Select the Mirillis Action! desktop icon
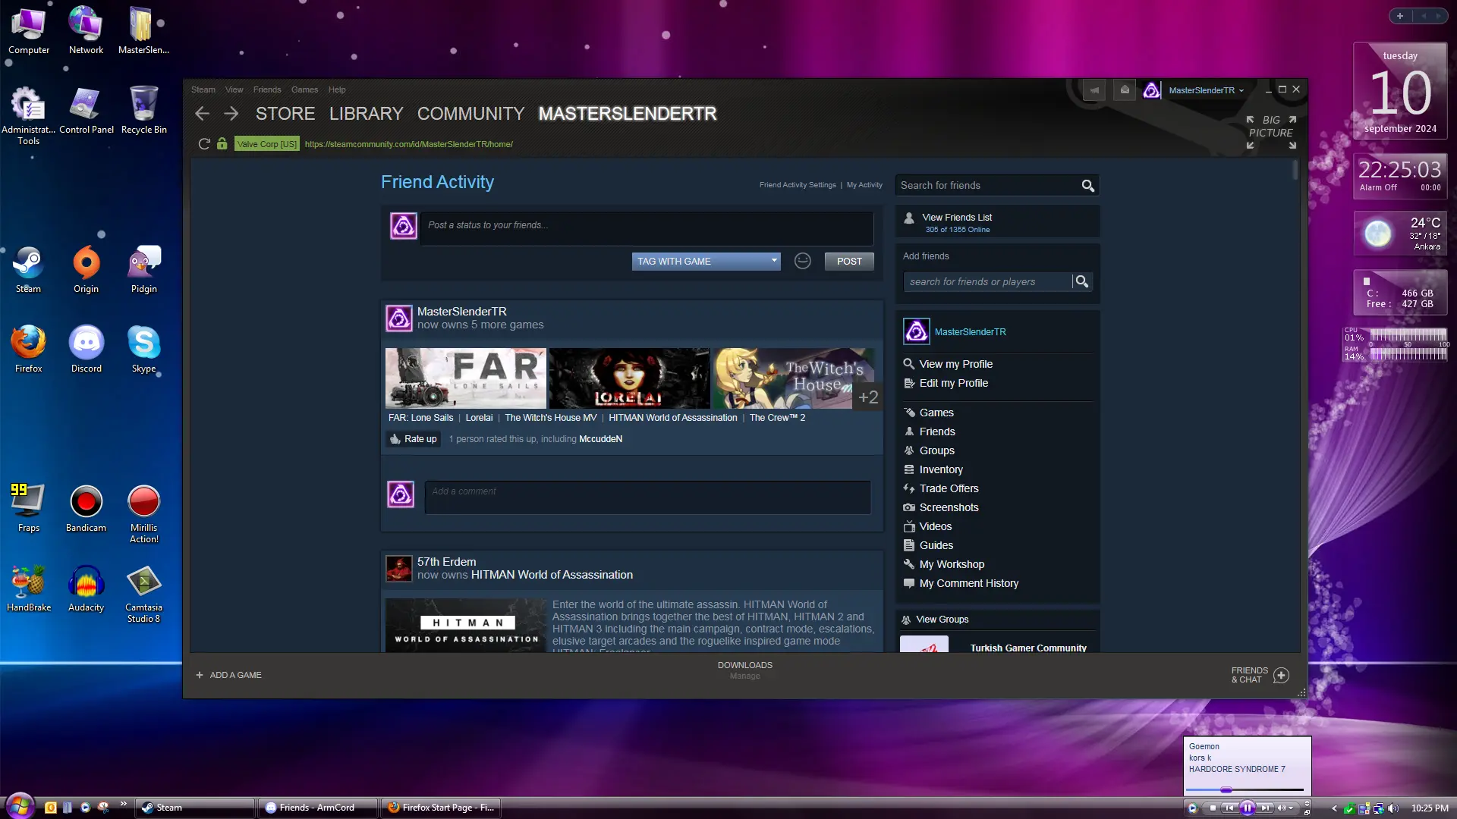This screenshot has width=1457, height=819. tap(144, 514)
